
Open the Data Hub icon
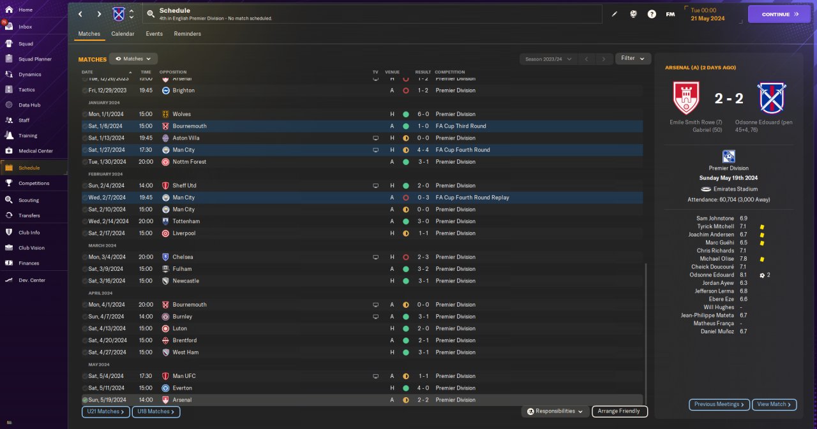(9, 105)
